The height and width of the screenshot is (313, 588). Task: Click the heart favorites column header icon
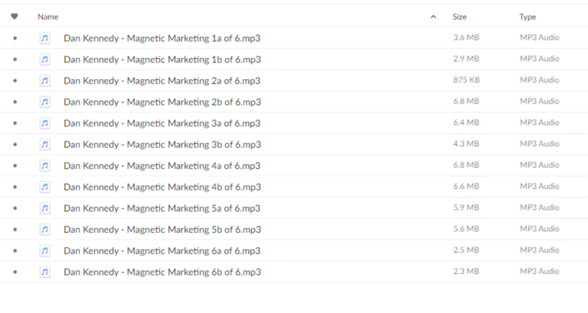[x=14, y=17]
